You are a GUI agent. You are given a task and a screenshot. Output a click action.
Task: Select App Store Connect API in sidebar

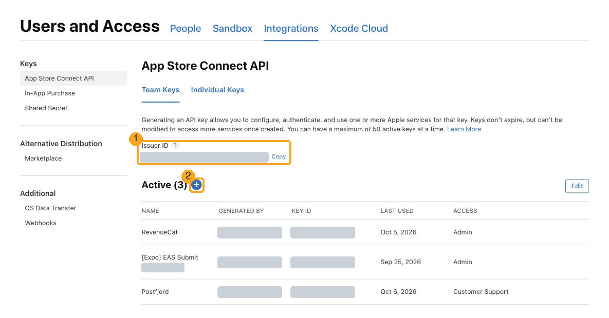tap(73, 78)
